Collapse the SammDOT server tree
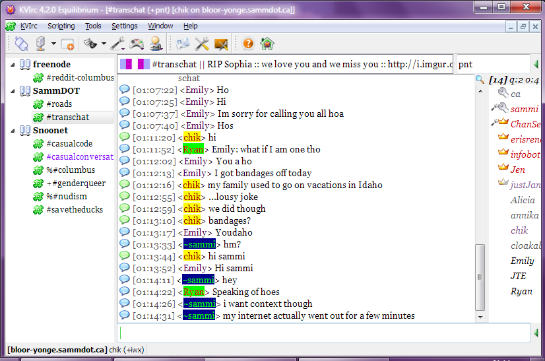545x361 pixels. (x=13, y=91)
